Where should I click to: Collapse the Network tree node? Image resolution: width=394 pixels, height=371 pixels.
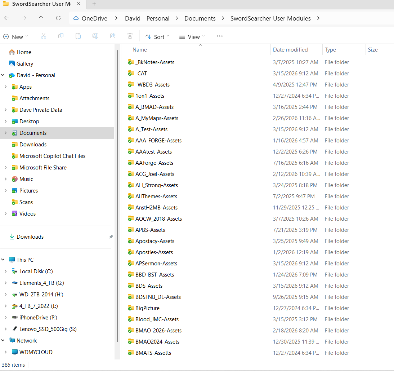3,340
